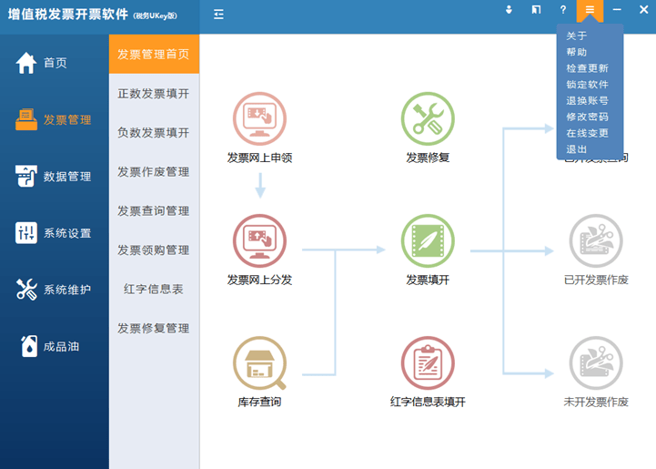Click the 发票网上分发 icon
Image resolution: width=656 pixels, height=469 pixels.
pyautogui.click(x=259, y=240)
